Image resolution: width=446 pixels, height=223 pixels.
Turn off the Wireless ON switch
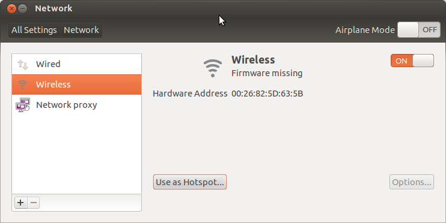tap(412, 61)
